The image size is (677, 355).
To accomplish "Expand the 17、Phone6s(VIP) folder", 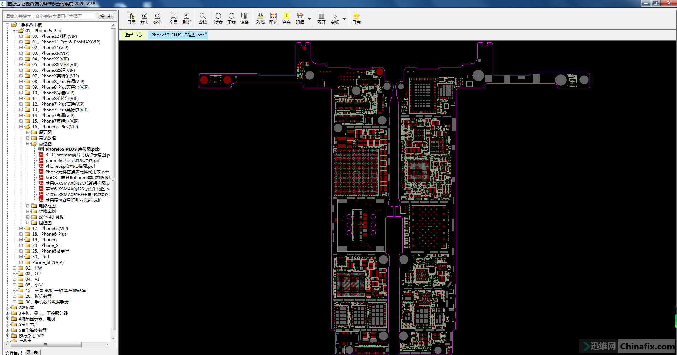I will pyautogui.click(x=21, y=229).
